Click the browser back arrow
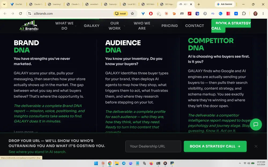 (x=5, y=13)
